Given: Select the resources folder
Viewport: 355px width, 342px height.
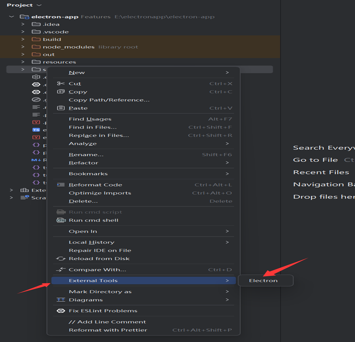Looking at the screenshot, I should point(59,62).
